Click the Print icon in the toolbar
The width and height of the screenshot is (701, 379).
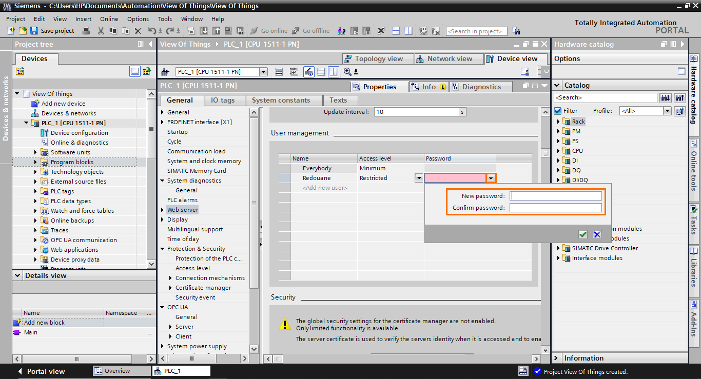tap(86, 31)
